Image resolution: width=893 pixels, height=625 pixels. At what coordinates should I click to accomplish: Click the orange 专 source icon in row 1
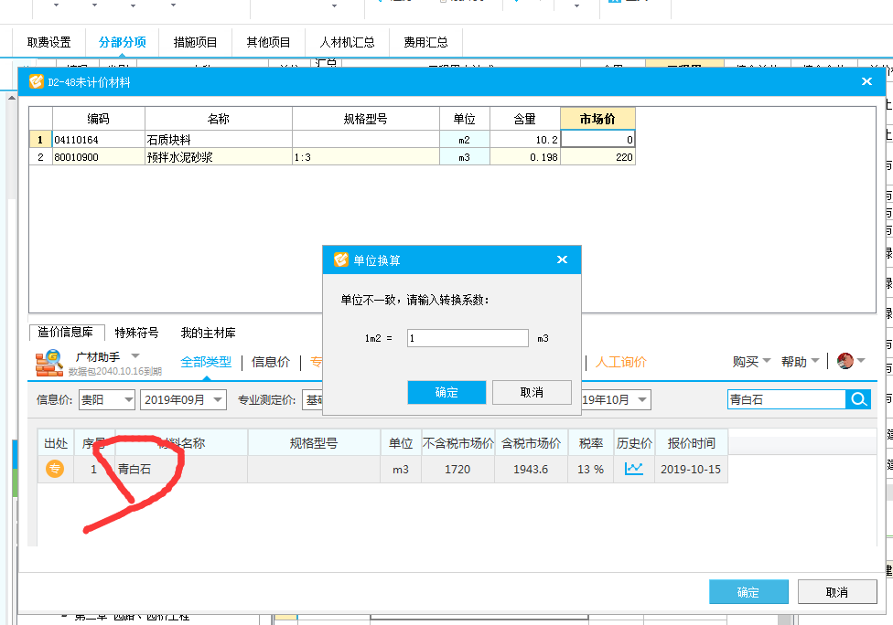(55, 469)
